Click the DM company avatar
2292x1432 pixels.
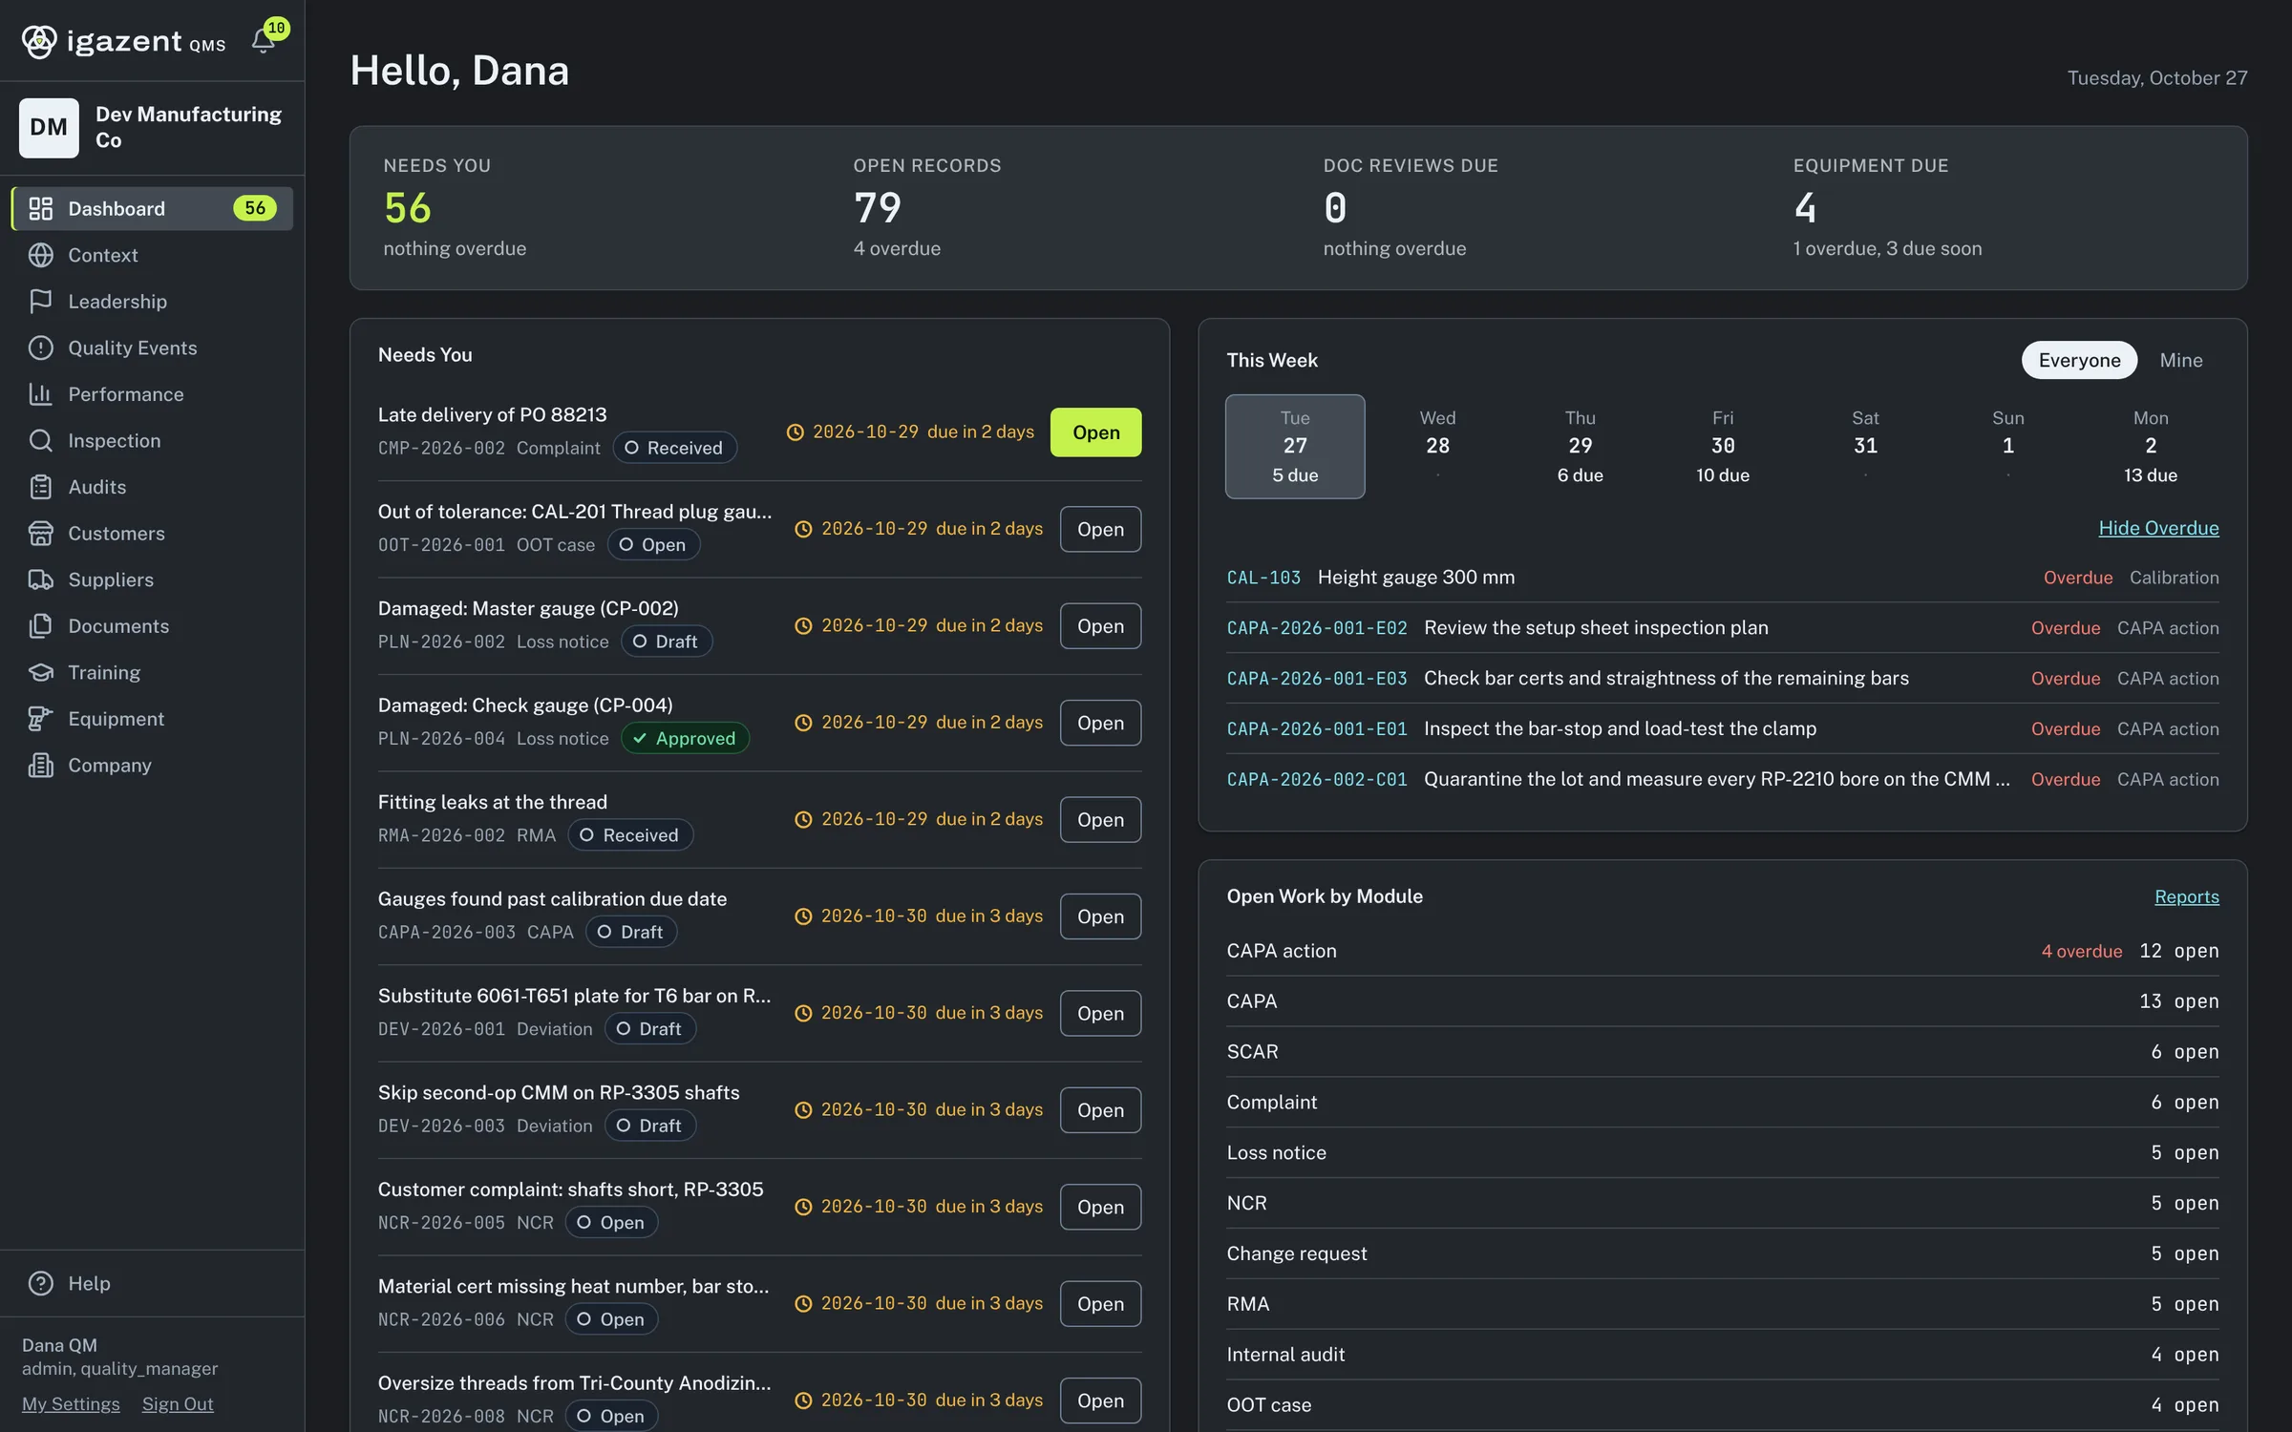49,127
